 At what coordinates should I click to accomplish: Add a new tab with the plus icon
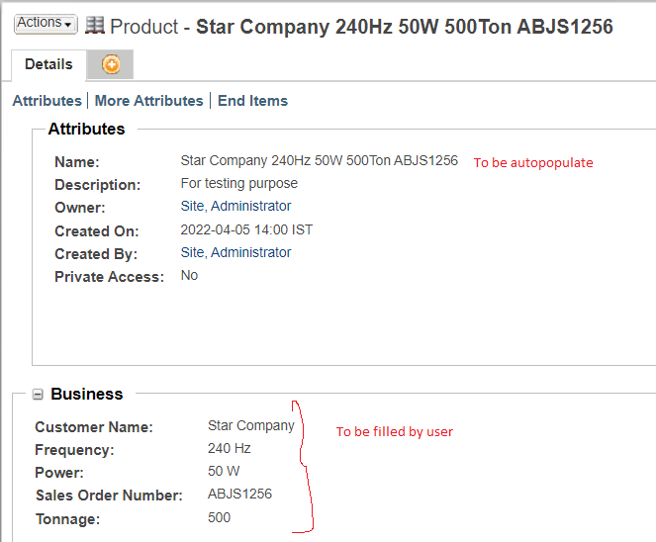tap(111, 65)
